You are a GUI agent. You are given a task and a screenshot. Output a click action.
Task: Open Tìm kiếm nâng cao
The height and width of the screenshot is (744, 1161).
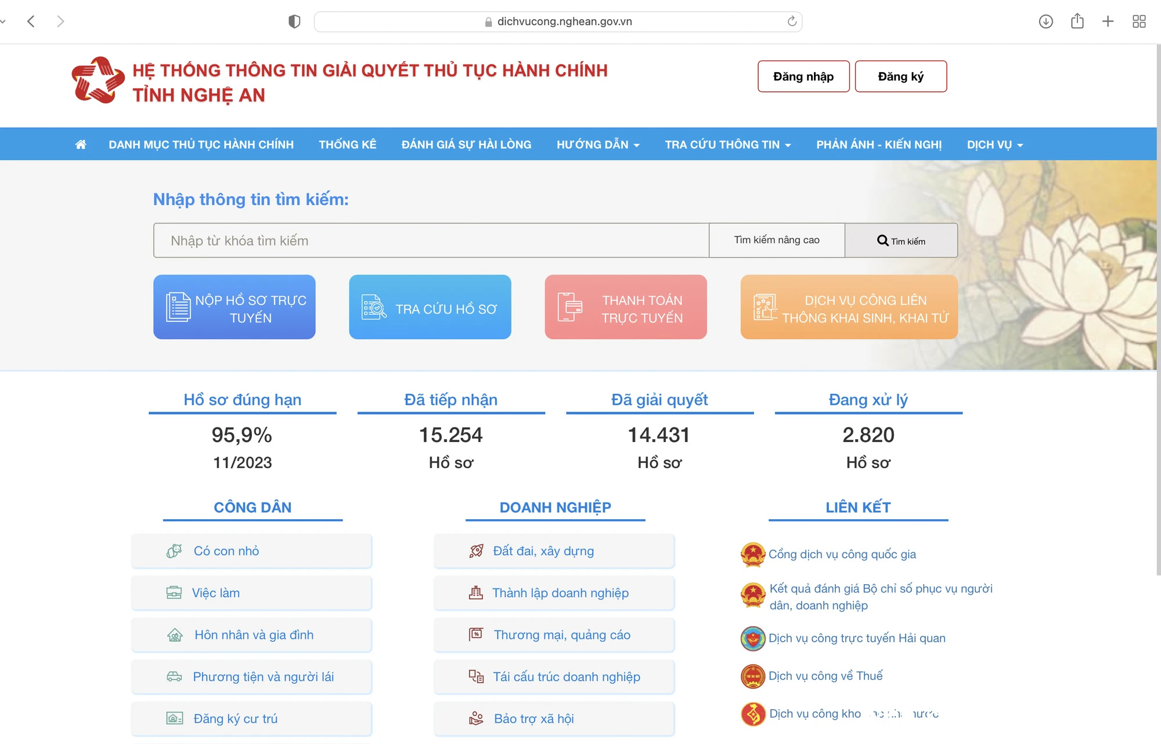777,240
